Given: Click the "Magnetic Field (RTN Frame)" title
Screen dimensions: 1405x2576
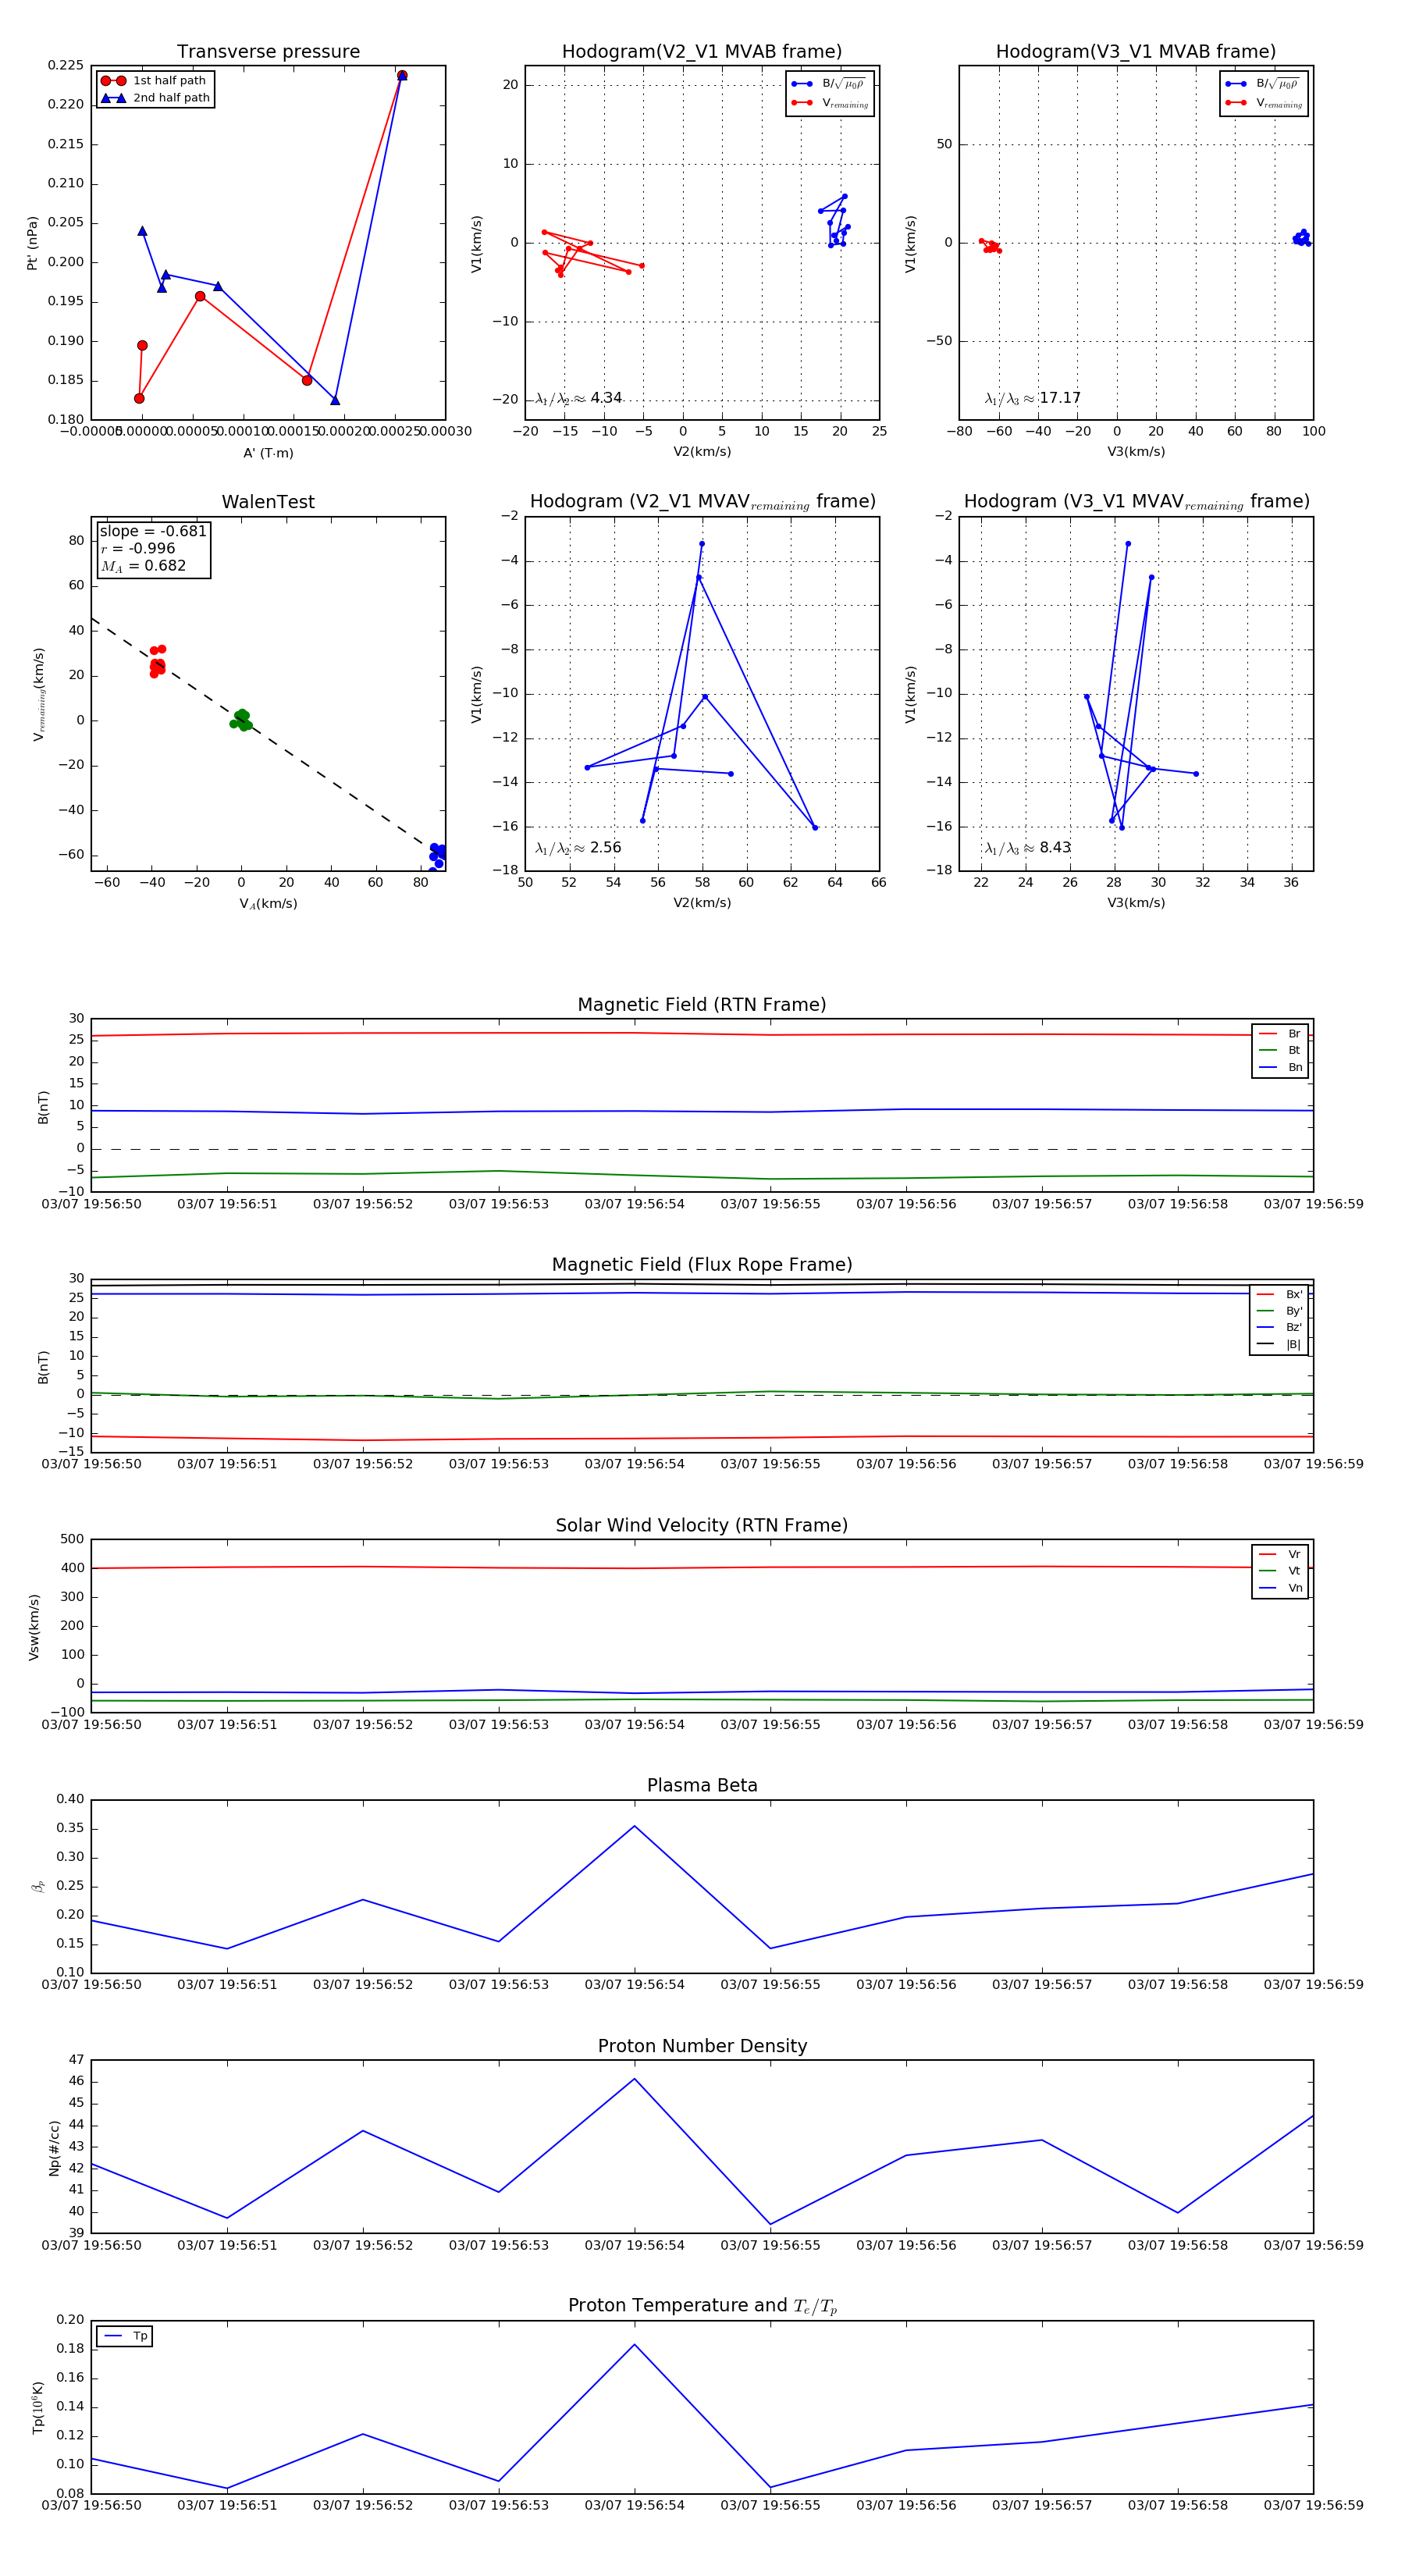Looking at the screenshot, I should (x=702, y=1005).
